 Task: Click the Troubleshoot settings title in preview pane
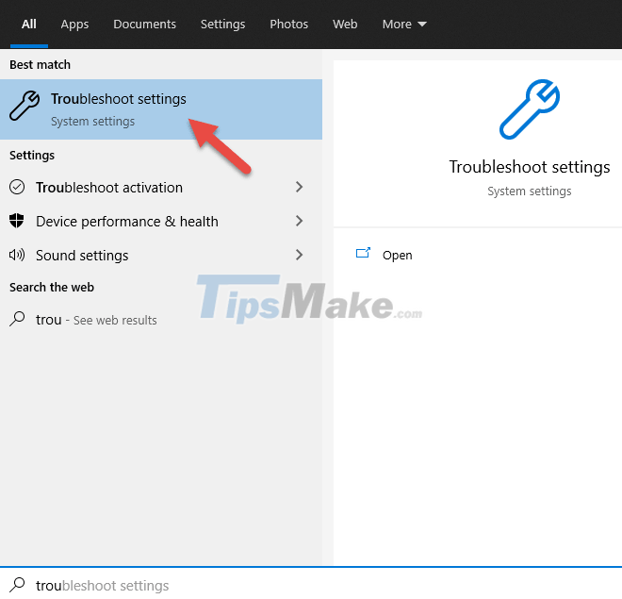pyautogui.click(x=530, y=167)
